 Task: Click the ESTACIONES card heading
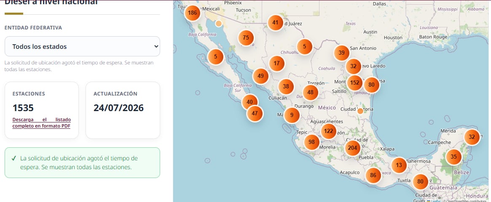29,94
